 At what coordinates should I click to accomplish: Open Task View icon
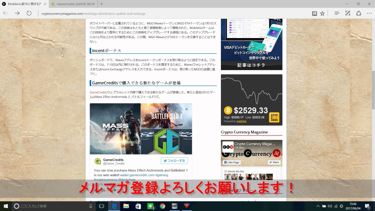[101, 206]
